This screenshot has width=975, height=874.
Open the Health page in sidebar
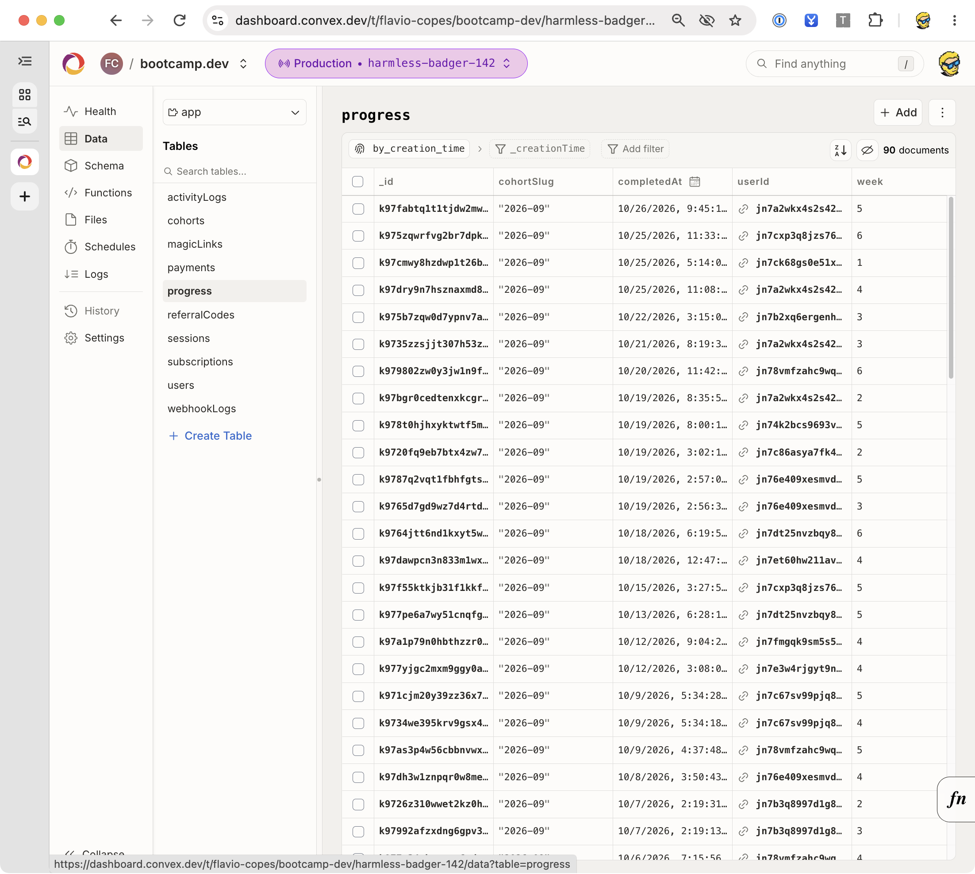[x=100, y=111]
